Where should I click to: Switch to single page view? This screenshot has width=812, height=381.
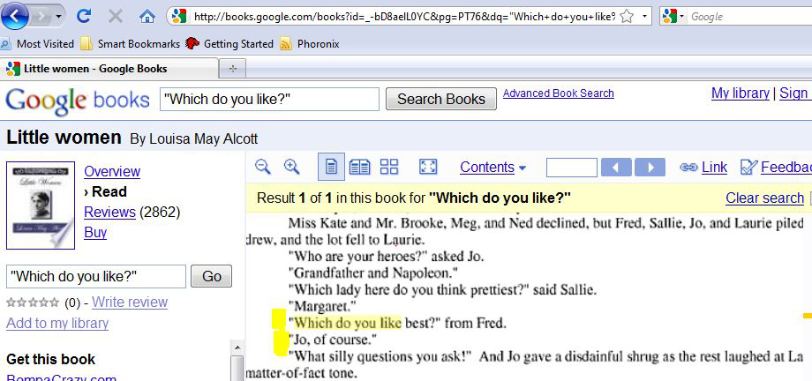(x=332, y=167)
